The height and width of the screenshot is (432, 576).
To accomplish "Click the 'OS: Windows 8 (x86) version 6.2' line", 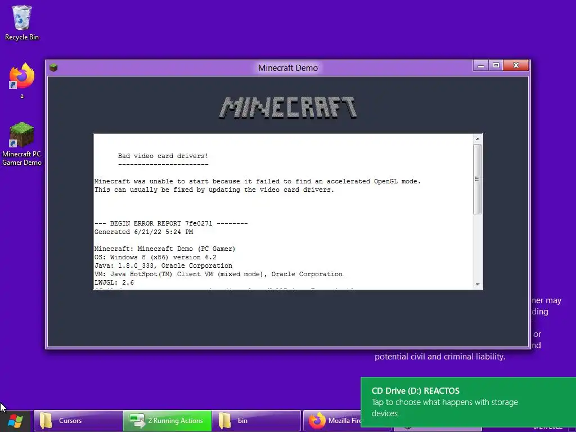I will [x=155, y=257].
